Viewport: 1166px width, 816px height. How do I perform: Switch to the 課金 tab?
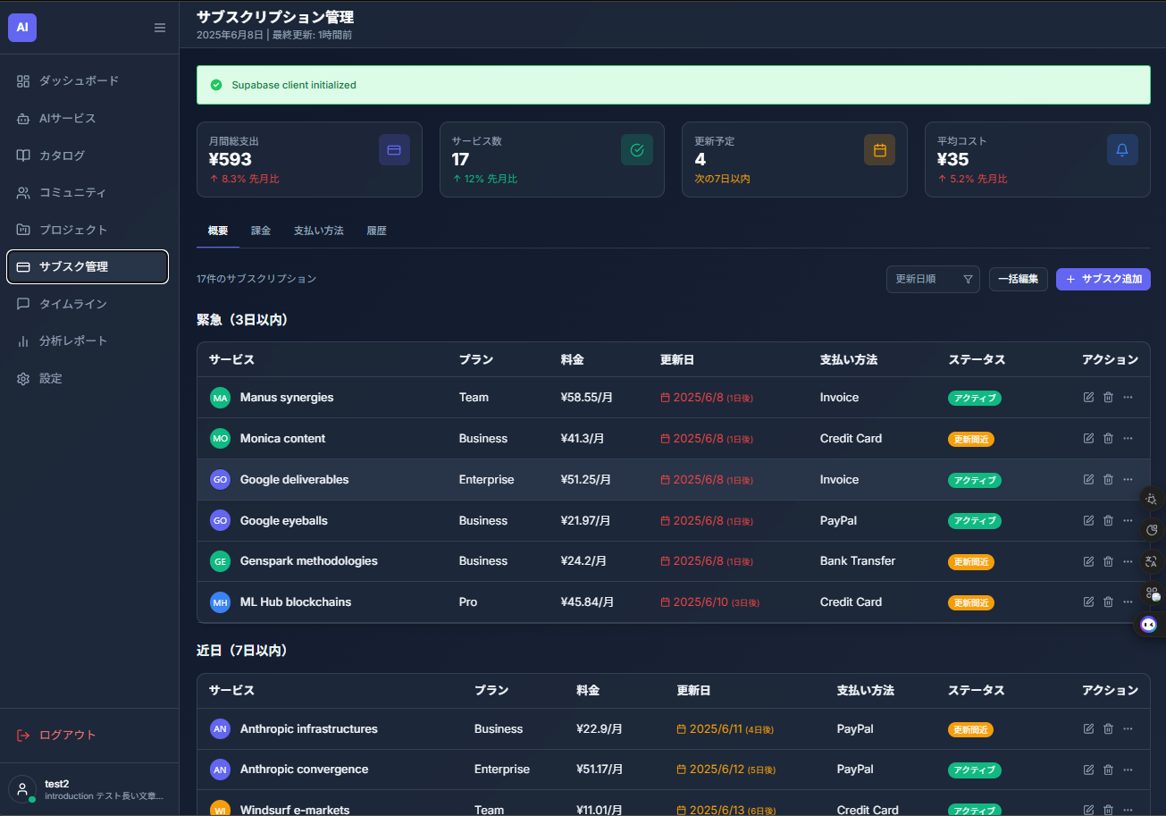coord(261,231)
